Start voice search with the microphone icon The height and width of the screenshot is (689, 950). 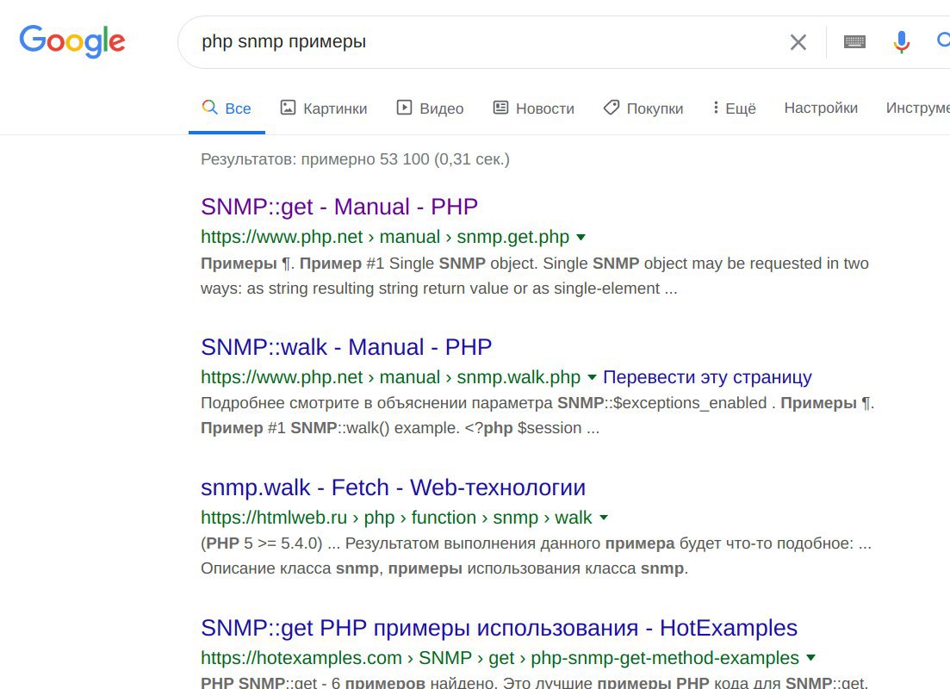(x=902, y=42)
